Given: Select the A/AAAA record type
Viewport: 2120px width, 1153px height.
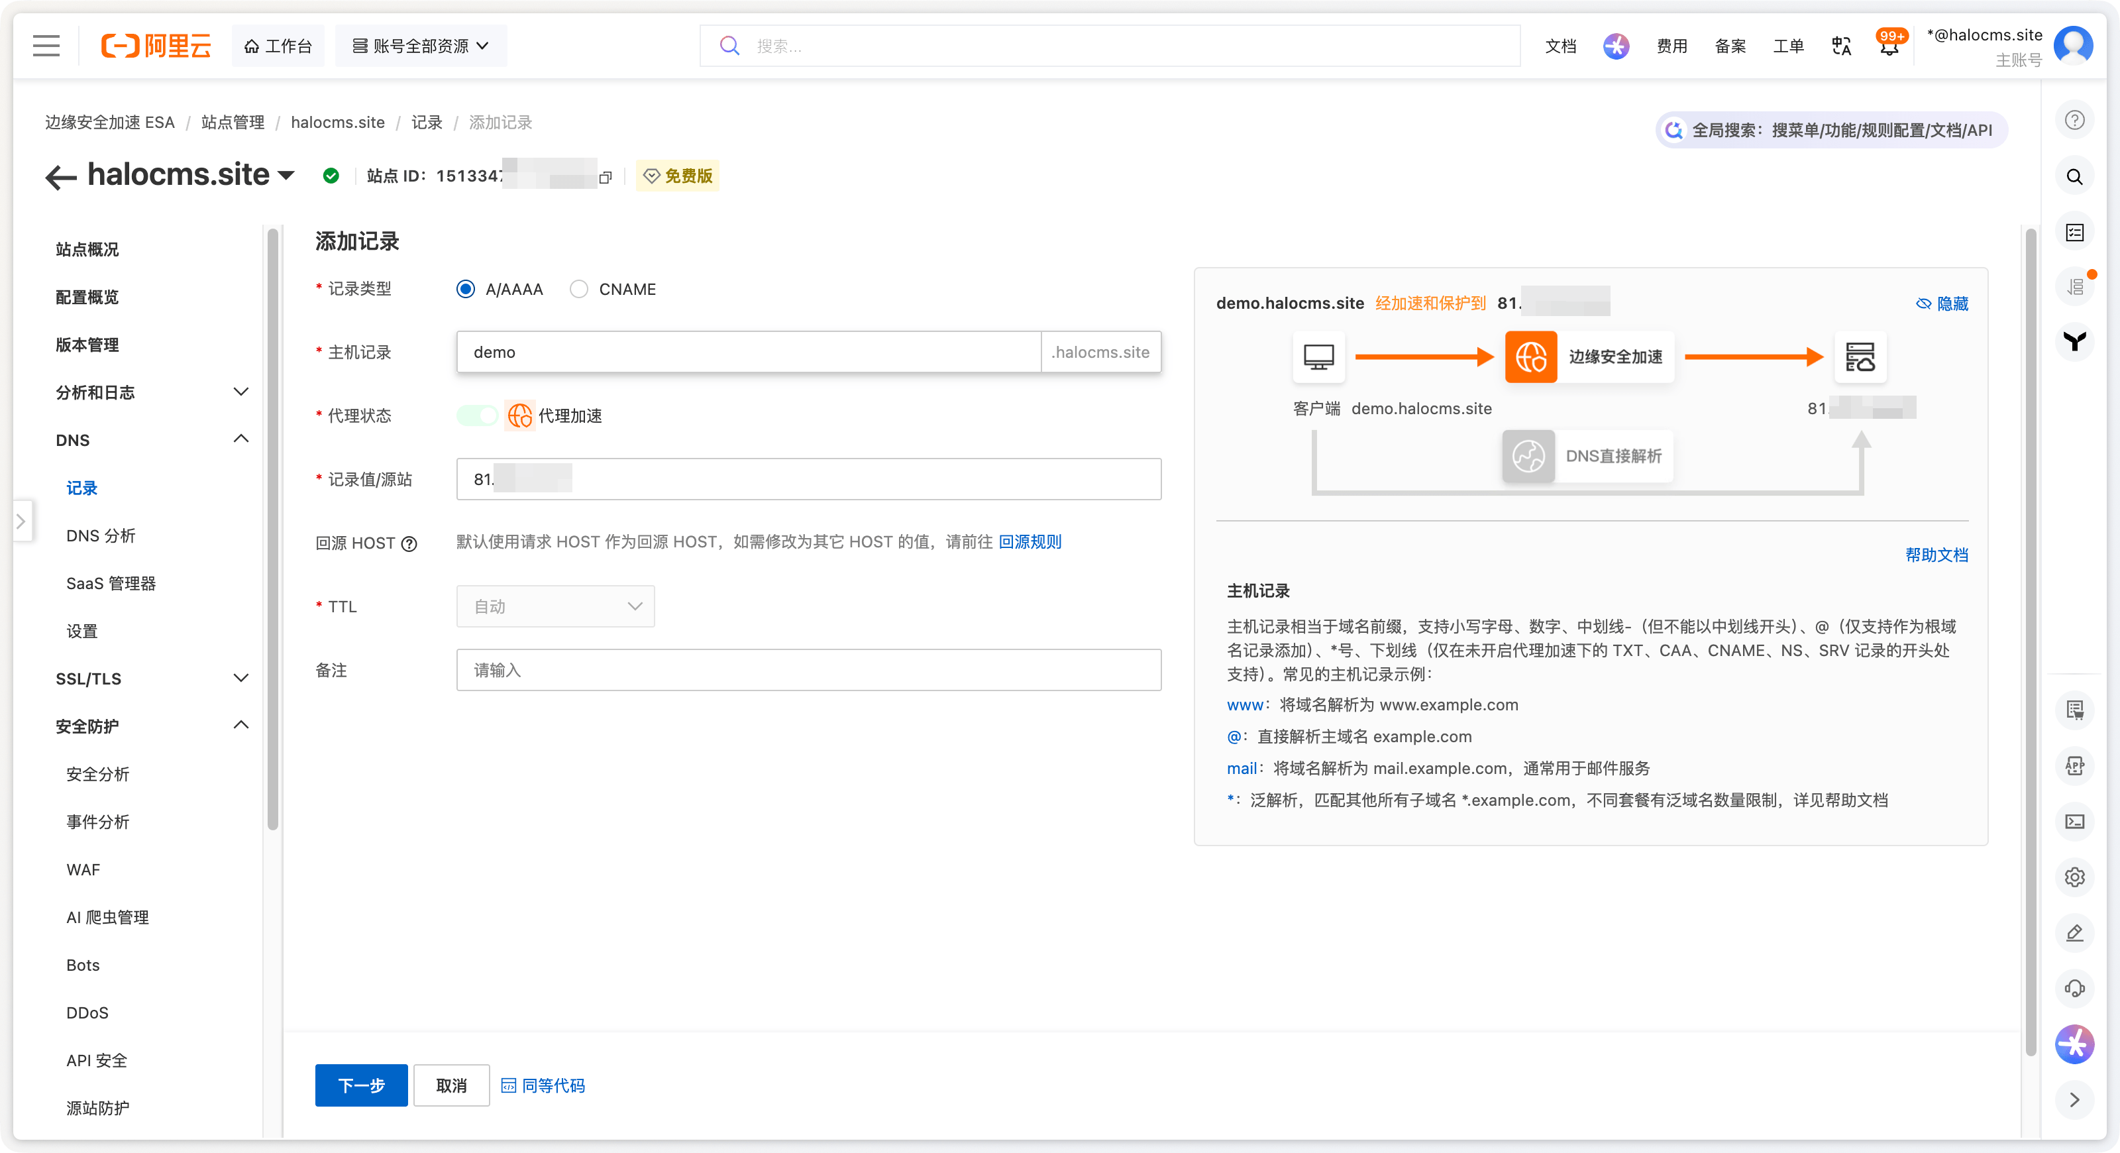Looking at the screenshot, I should (466, 289).
